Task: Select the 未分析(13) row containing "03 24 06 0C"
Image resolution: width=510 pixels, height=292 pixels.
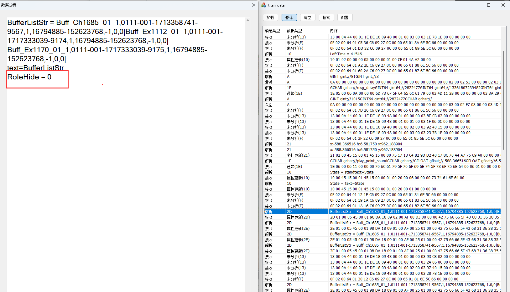Action: [382, 262]
